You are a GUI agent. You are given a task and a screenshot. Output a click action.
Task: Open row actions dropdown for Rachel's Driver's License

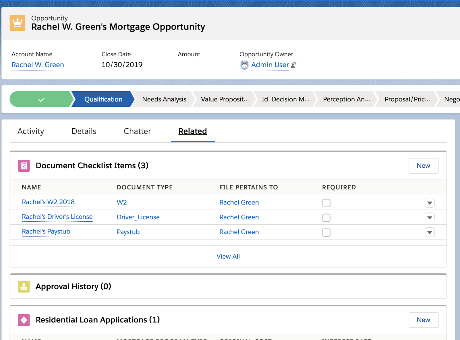coord(430,217)
